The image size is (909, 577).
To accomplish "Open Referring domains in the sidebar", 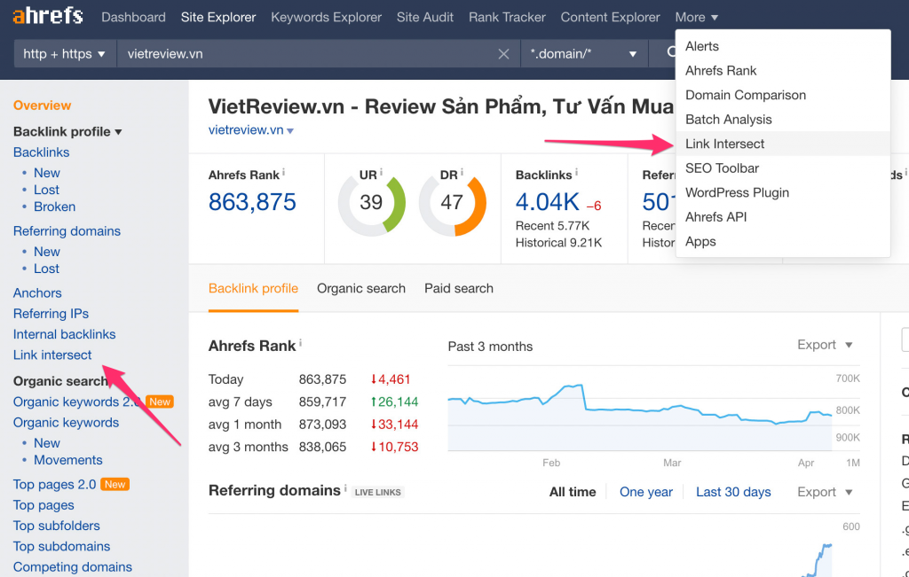I will click(x=67, y=231).
